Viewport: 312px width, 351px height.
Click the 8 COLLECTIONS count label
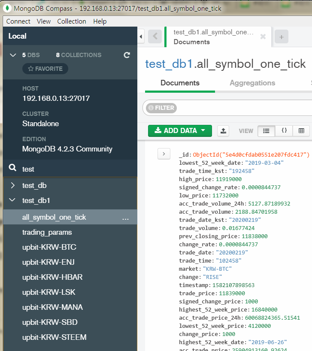click(x=79, y=55)
